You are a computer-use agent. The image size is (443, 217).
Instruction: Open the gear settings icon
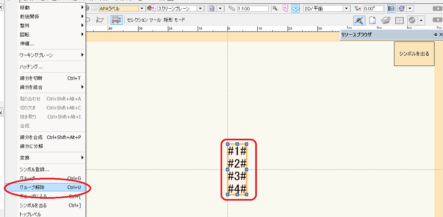412,20
